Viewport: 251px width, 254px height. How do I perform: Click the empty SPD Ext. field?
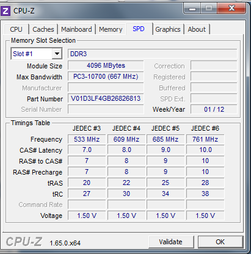214,98
